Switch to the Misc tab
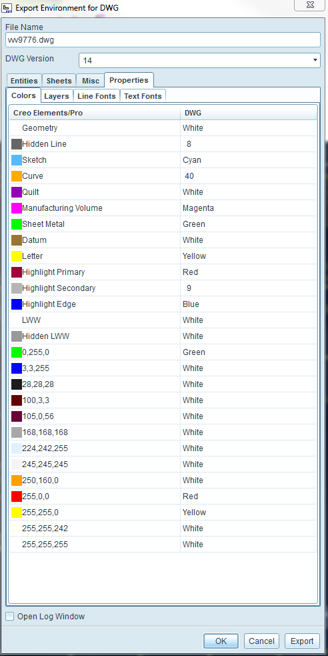 coord(90,81)
